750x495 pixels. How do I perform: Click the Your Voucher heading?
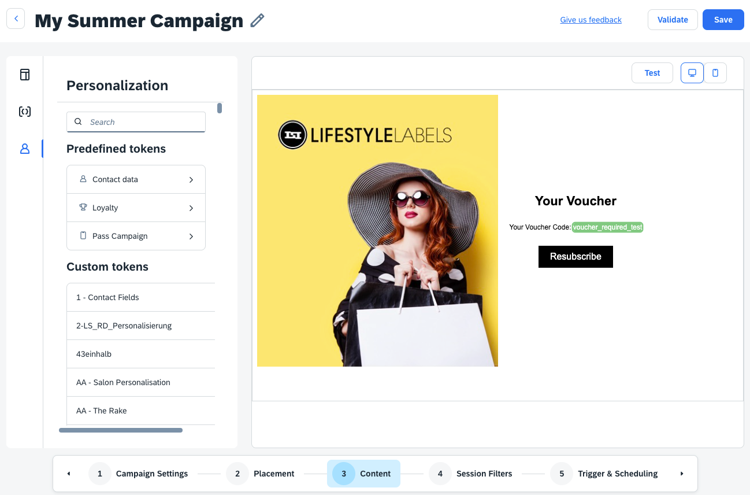(x=576, y=201)
